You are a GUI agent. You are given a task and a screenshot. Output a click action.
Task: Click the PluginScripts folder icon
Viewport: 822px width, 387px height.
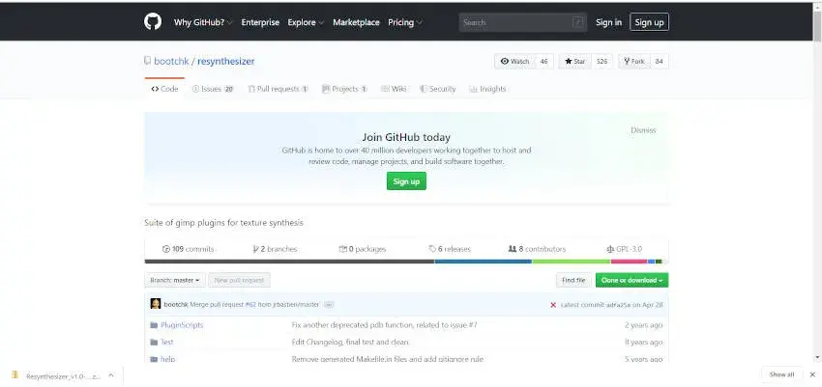(x=154, y=325)
